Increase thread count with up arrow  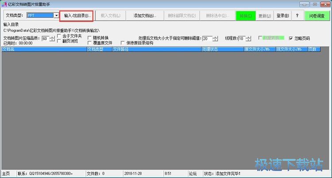point(248,38)
